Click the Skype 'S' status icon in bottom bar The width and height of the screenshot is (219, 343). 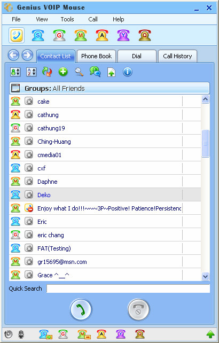45,334
